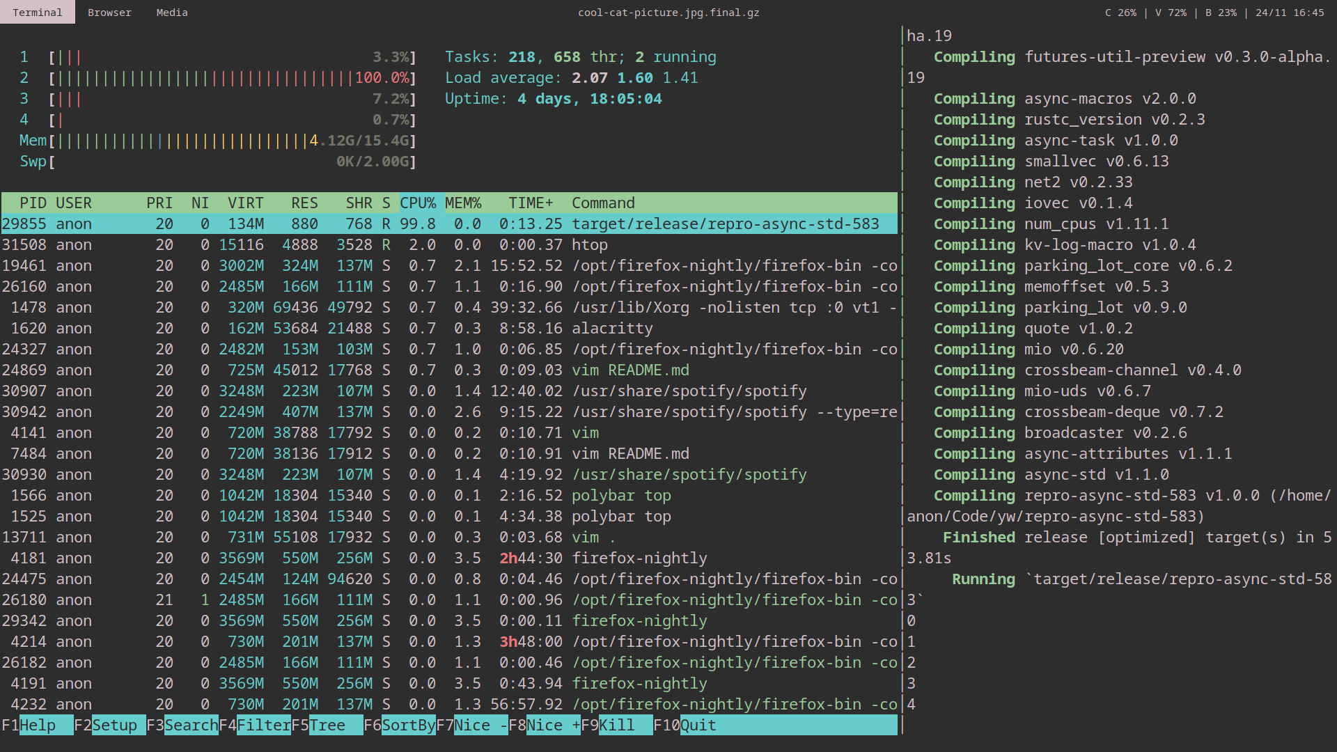Screen dimensions: 1337x752
Task: Sort processes by the CPU% column
Action: [419, 203]
